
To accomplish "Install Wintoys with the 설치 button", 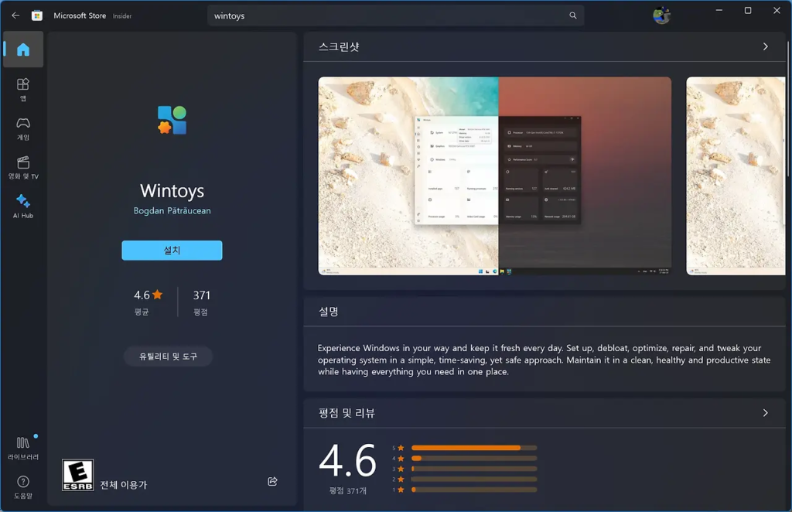I will click(172, 251).
